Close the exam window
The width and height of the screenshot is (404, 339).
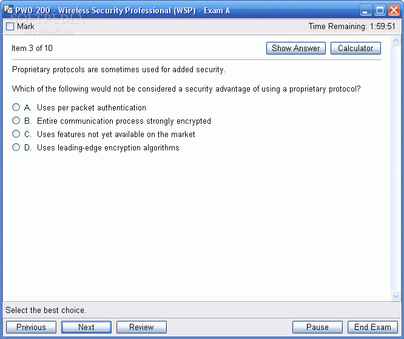click(394, 10)
